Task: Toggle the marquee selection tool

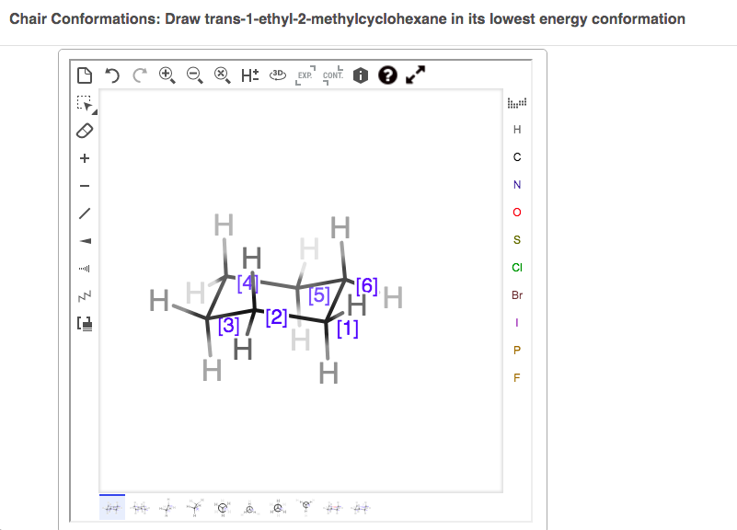Action: 84,104
